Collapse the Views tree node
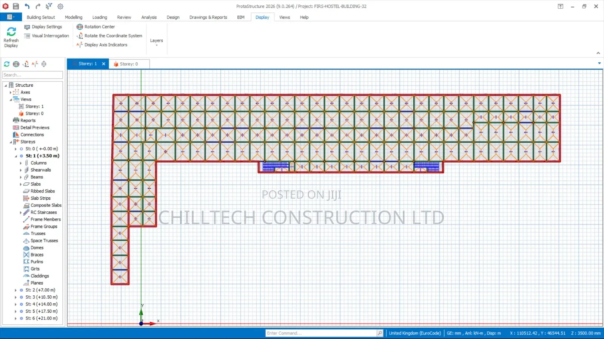604x339 pixels. click(11, 99)
